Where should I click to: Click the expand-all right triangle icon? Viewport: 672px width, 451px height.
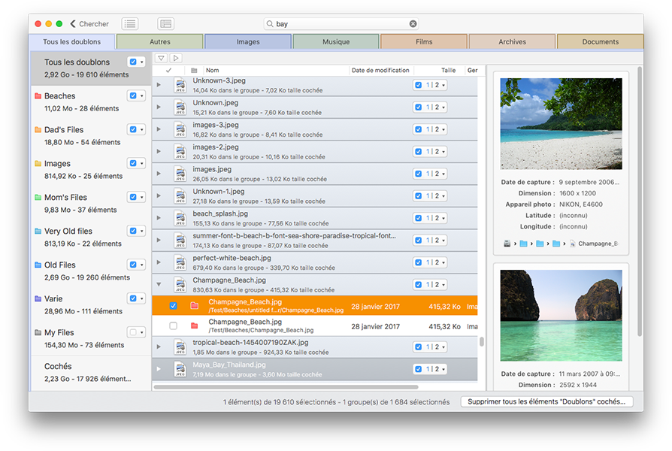pyautogui.click(x=176, y=58)
